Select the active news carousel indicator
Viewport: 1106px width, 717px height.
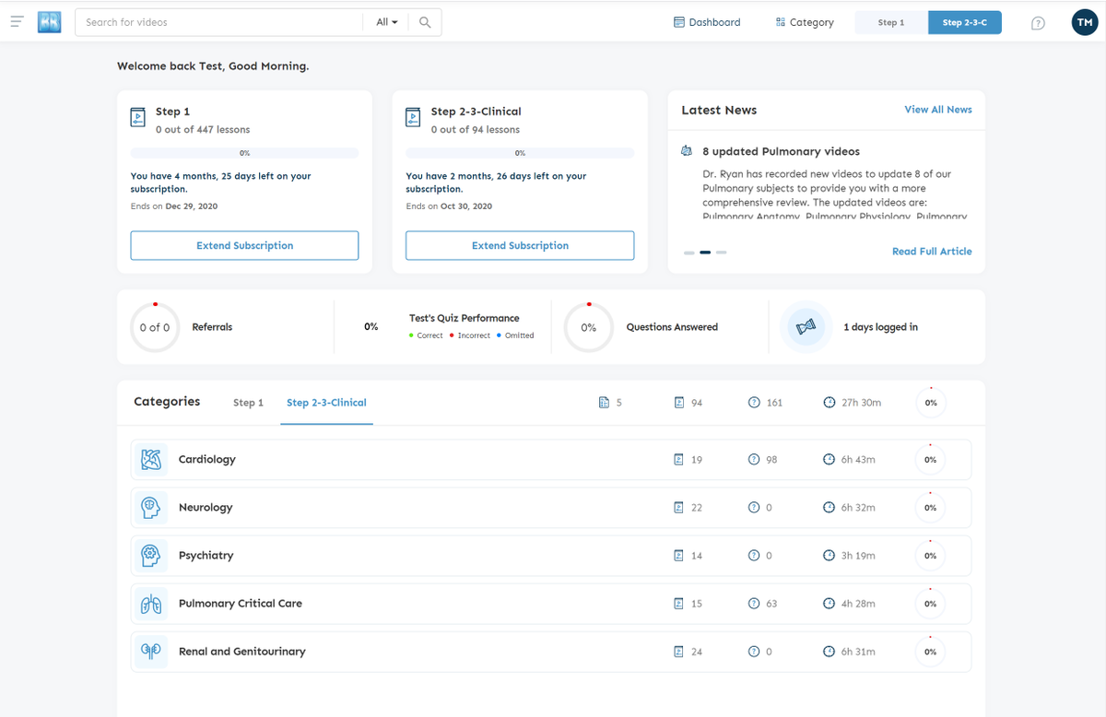(x=705, y=252)
